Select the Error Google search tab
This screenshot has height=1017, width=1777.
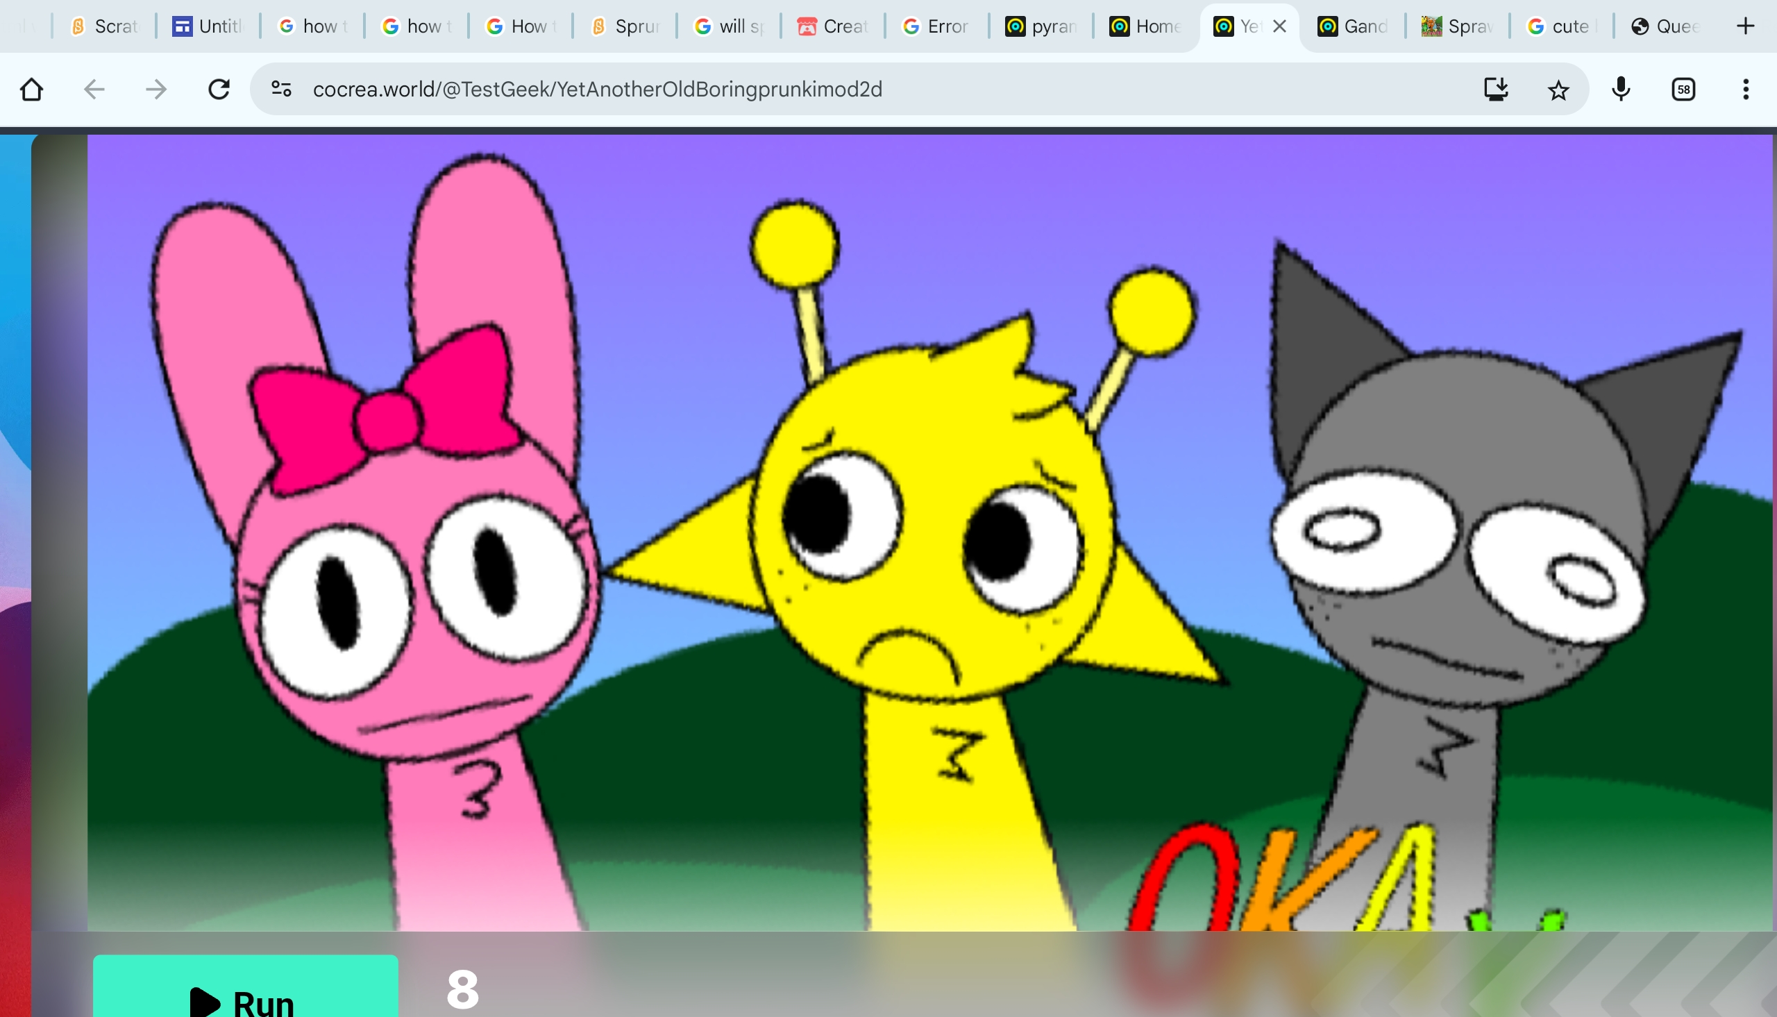(936, 26)
